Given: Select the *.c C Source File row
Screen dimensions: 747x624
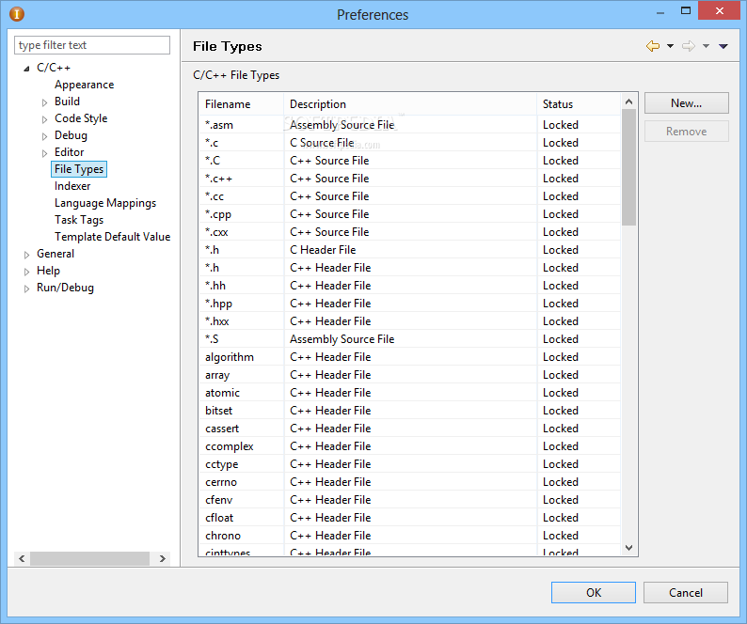Looking at the screenshot, I should (x=409, y=143).
